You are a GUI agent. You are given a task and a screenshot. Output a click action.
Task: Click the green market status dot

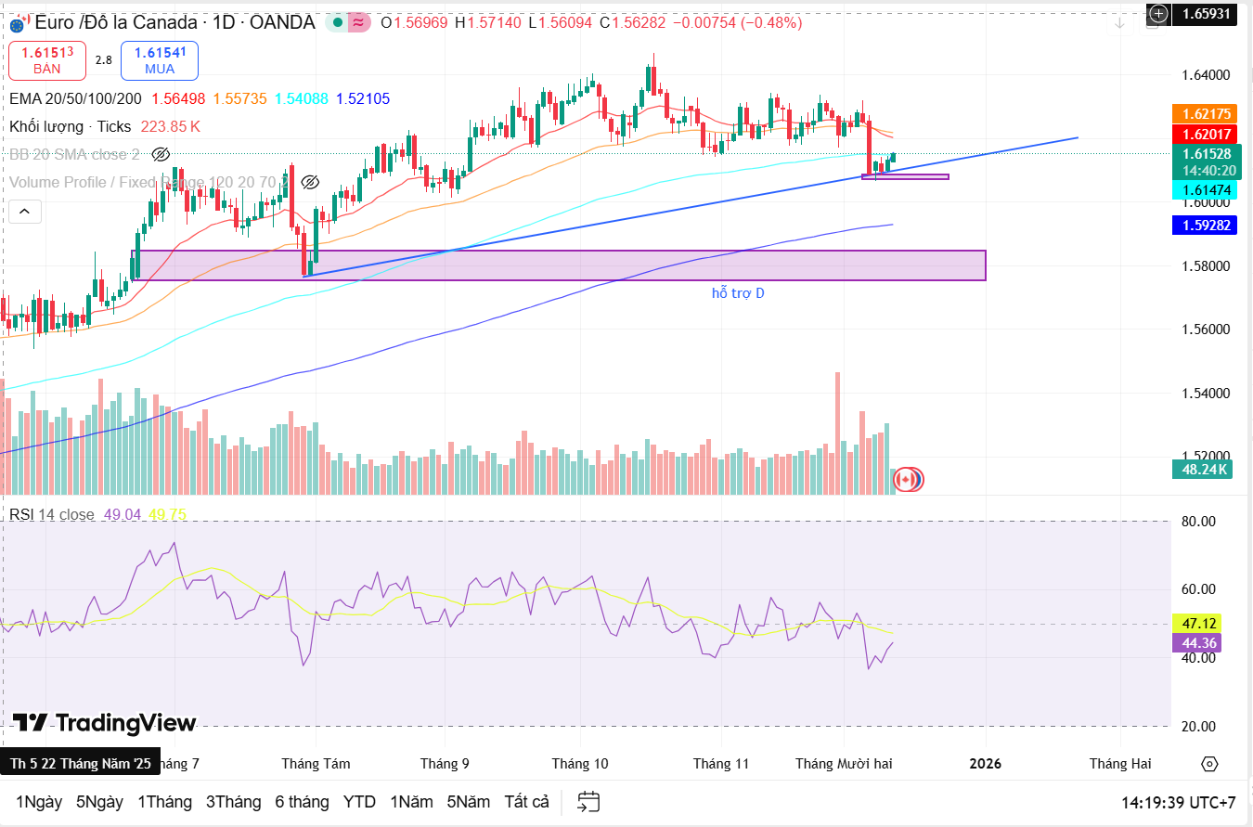tap(338, 22)
